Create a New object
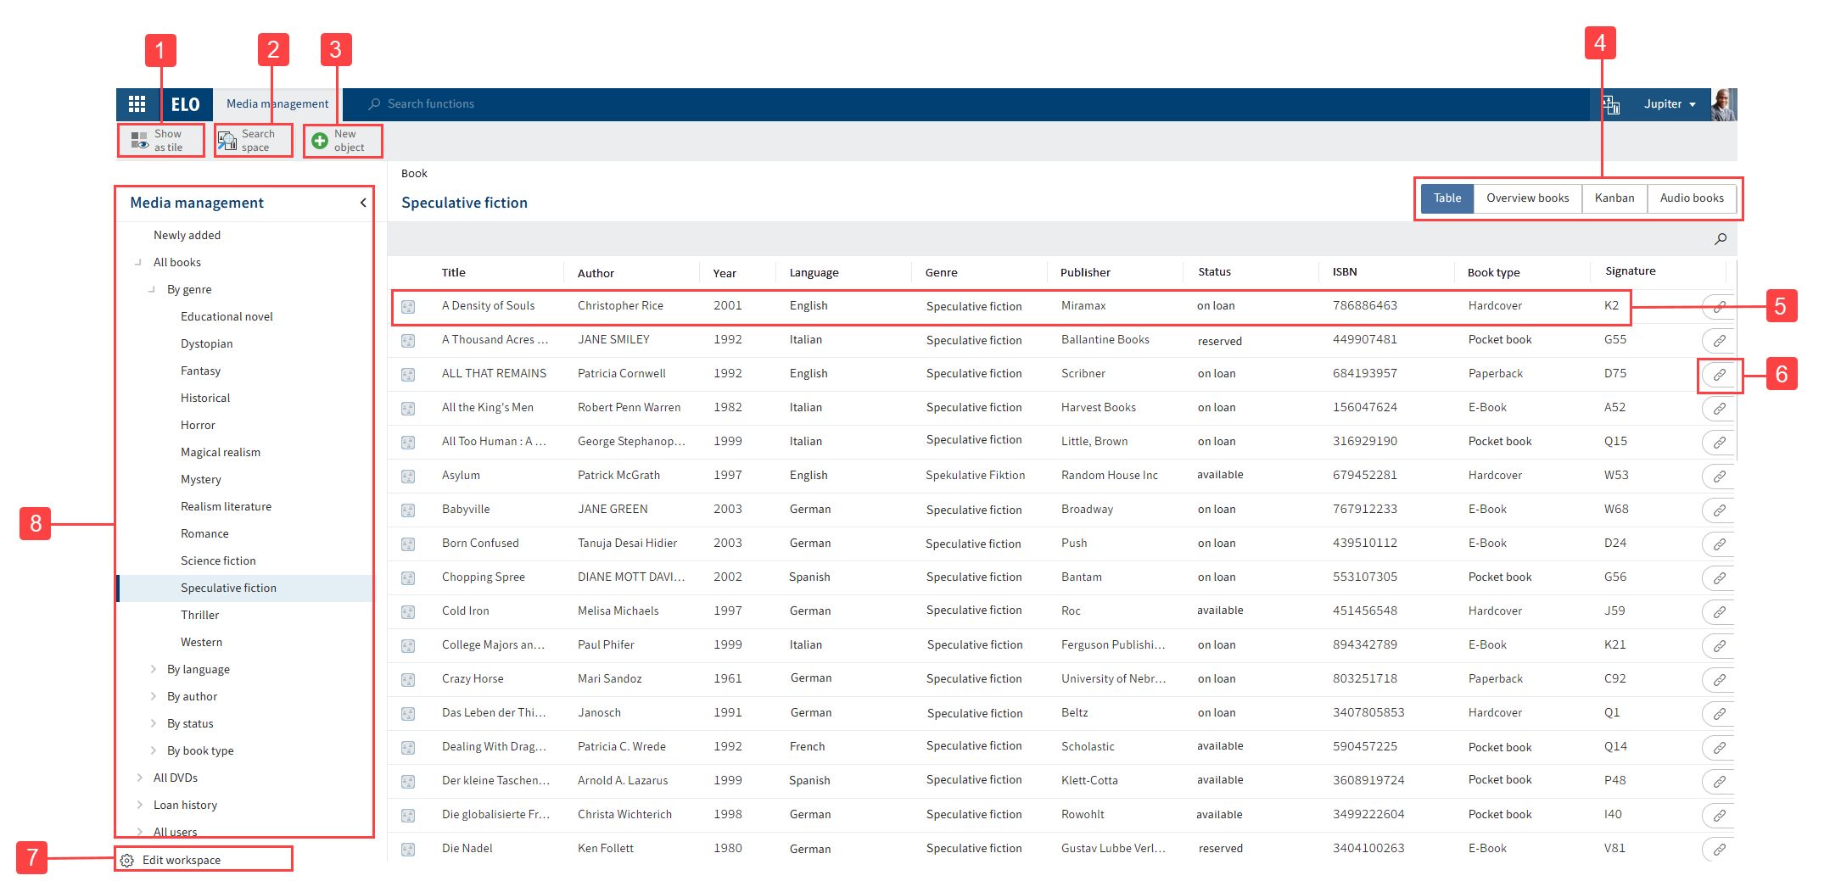Image resolution: width=1841 pixels, height=881 pixels. pos(342,140)
